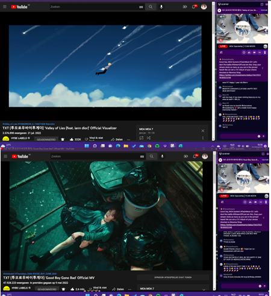The width and height of the screenshot is (271, 296).
Task: Click the create video icon in bottom window
Action: tap(185, 156)
